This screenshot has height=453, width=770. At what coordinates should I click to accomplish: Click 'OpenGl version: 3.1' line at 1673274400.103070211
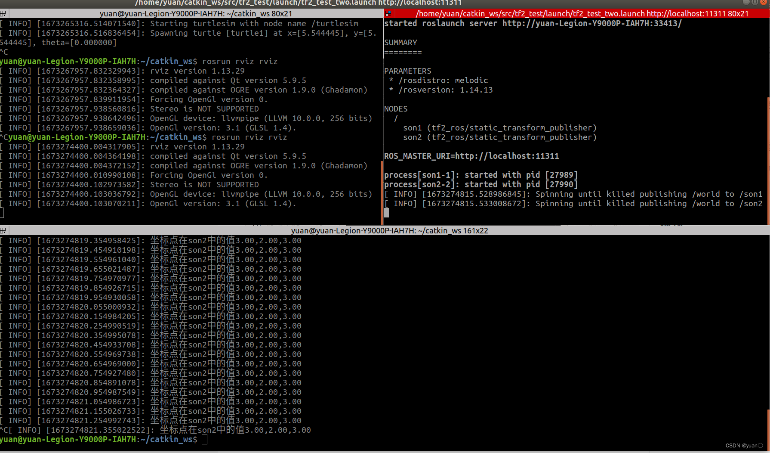[148, 204]
